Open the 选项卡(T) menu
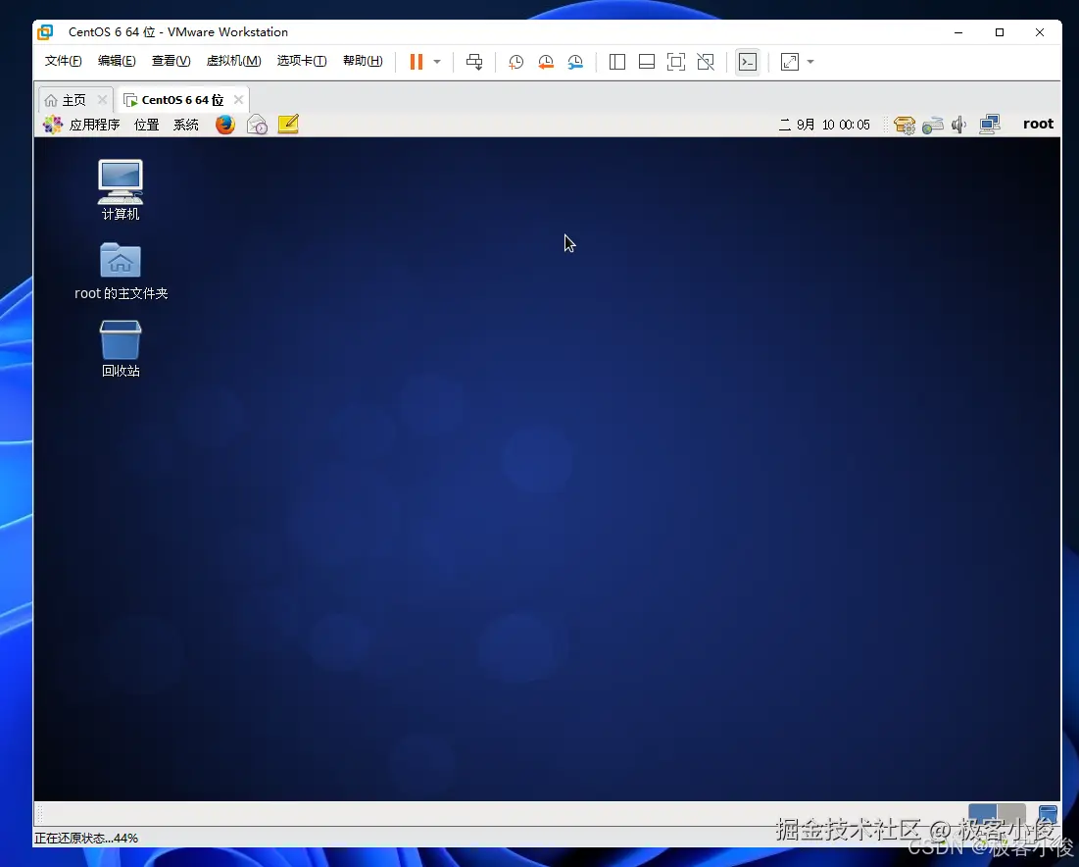The height and width of the screenshot is (867, 1079). [302, 61]
